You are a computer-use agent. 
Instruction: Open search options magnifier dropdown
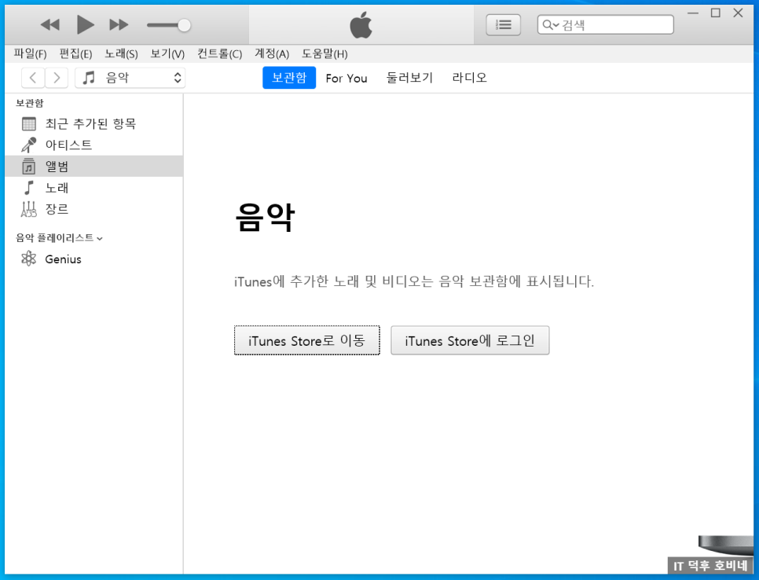point(550,24)
